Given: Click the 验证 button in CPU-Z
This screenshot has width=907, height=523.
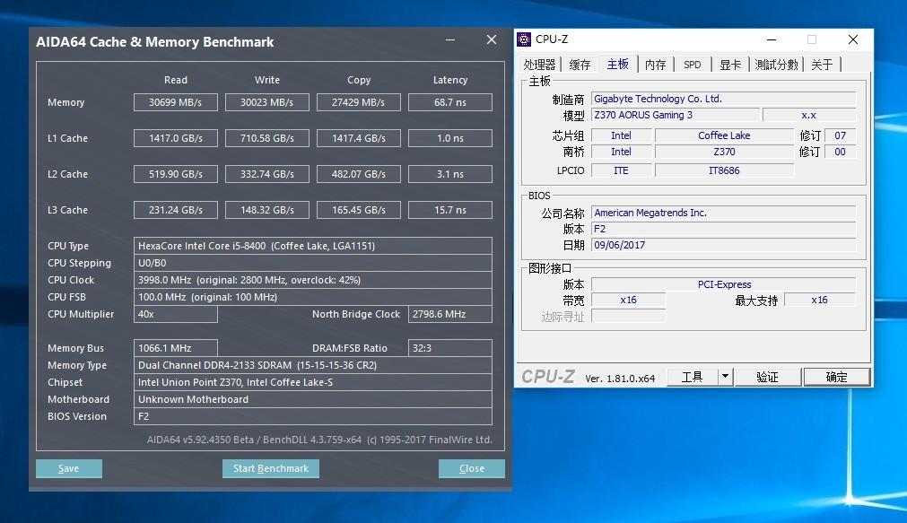Looking at the screenshot, I should (768, 377).
